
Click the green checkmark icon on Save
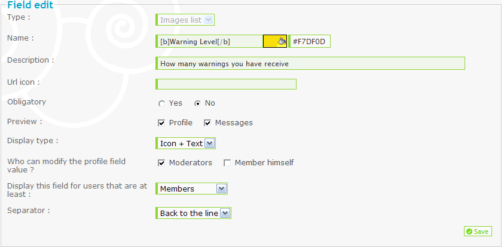tap(469, 231)
